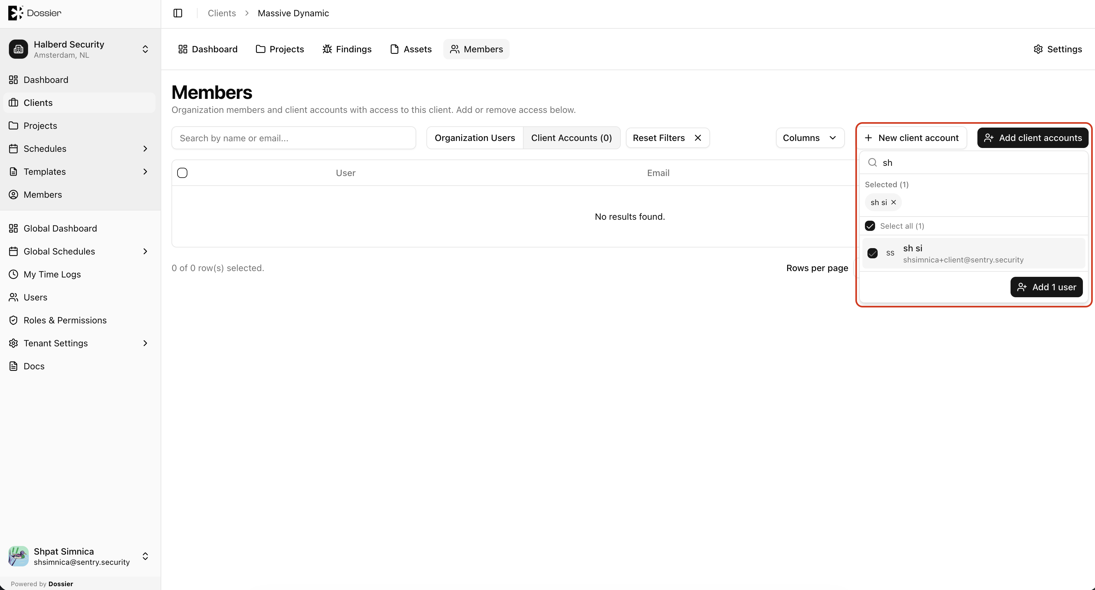
Task: Open the Columns dropdown
Action: click(810, 138)
